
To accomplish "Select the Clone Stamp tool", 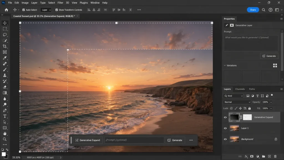I will pyautogui.click(x=5, y=75).
